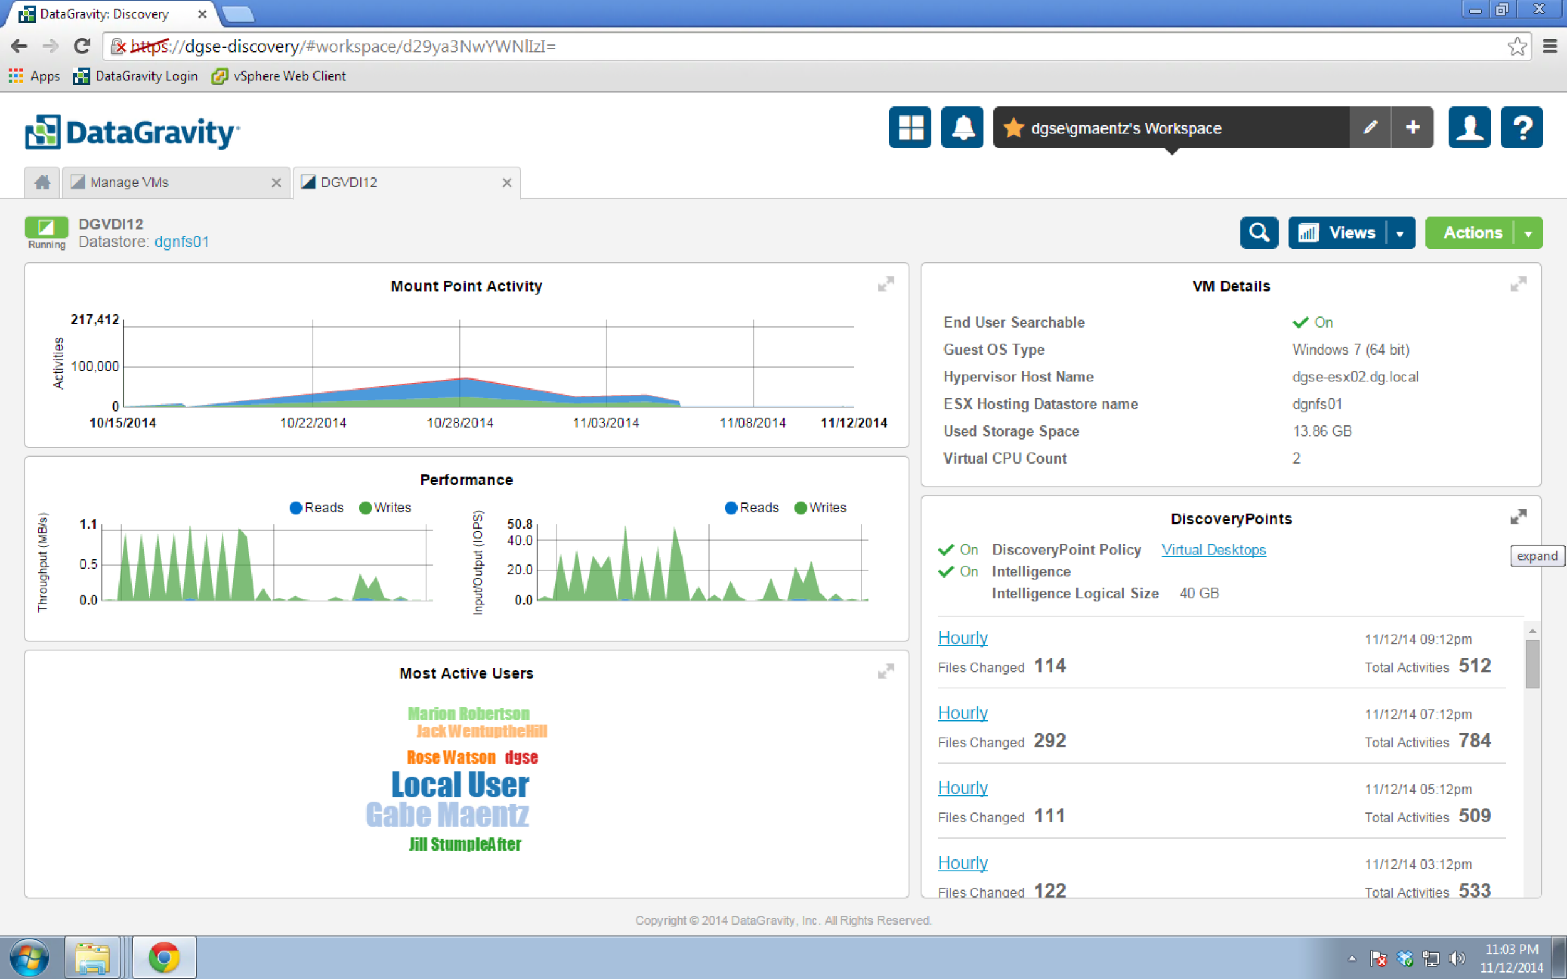Image resolution: width=1567 pixels, height=979 pixels.
Task: Expand the VM Details panel
Action: [1517, 284]
